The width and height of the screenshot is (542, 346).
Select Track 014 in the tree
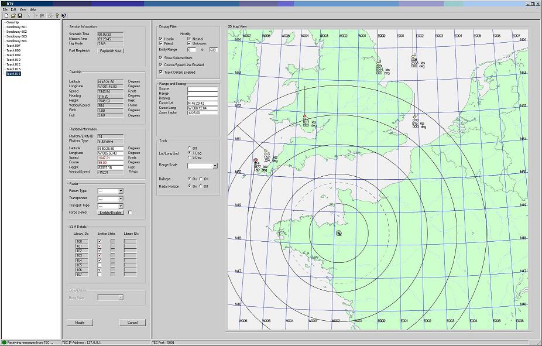13,74
